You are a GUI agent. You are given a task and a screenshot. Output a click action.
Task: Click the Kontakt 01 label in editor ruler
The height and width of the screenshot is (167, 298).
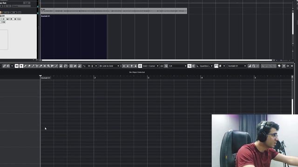pyautogui.click(x=46, y=78)
